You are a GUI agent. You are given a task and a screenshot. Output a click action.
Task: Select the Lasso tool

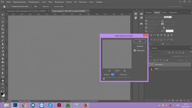coord(3,22)
